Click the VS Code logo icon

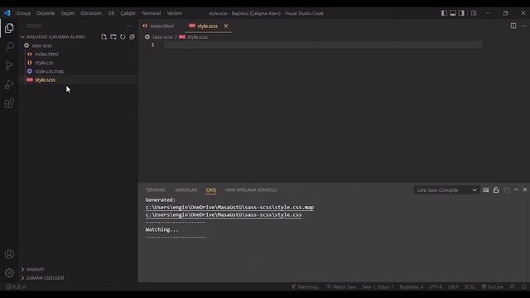click(x=7, y=13)
